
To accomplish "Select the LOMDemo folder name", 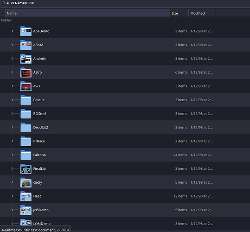I will (42, 224).
